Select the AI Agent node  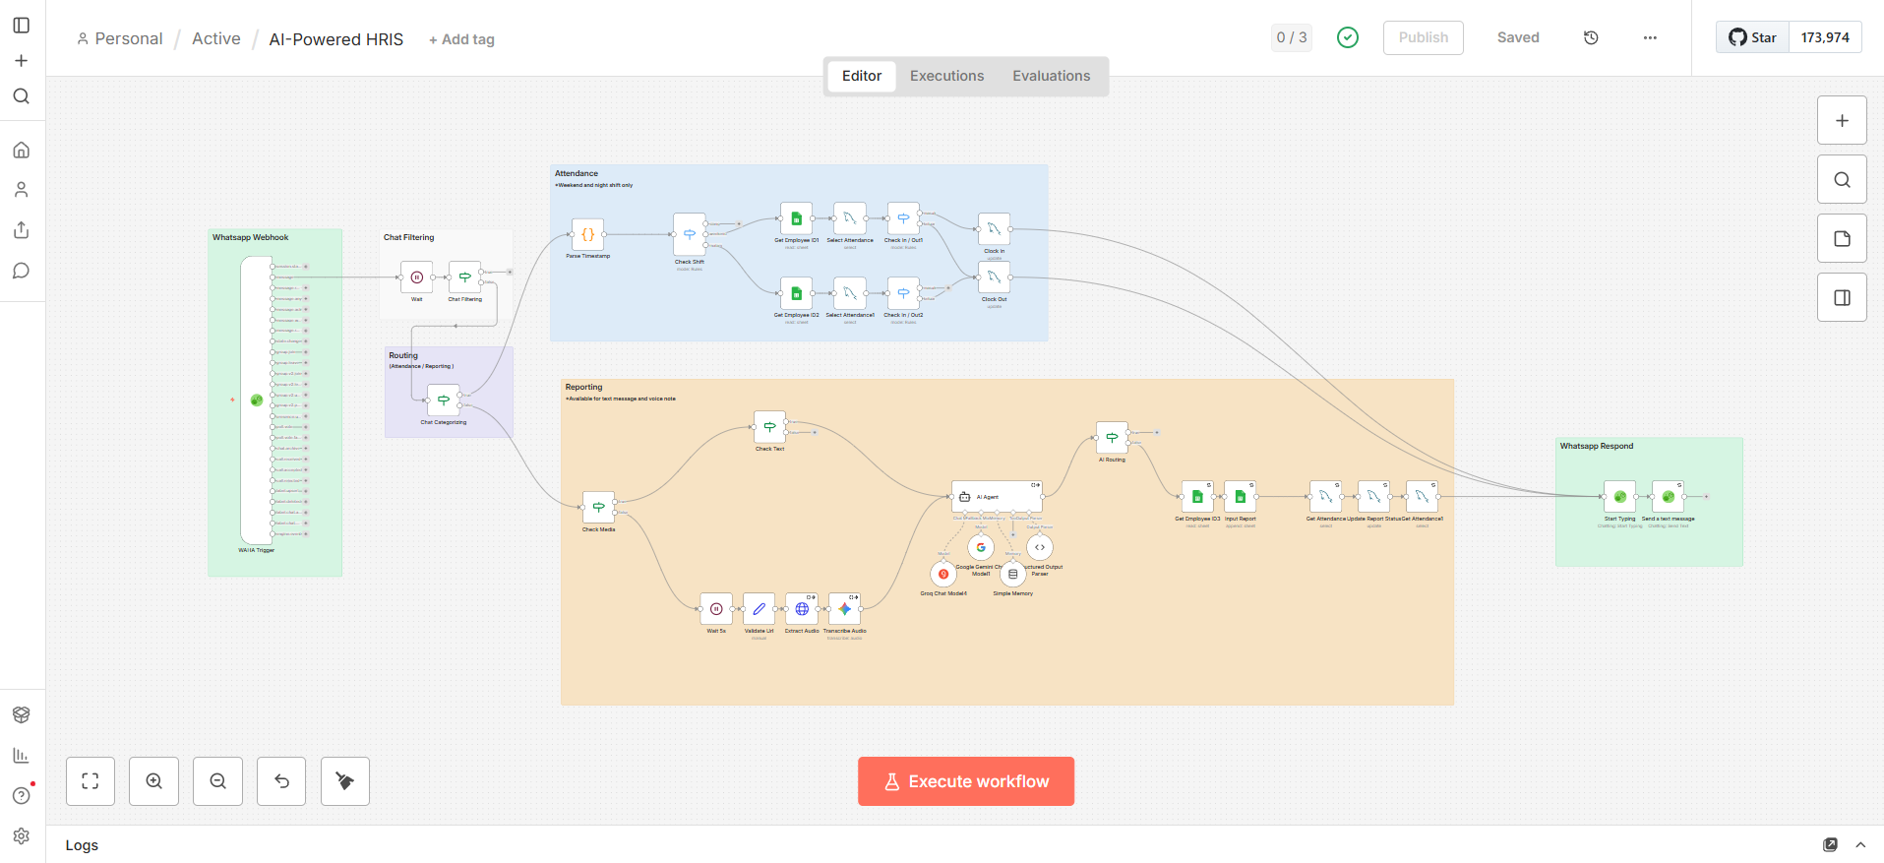(997, 497)
